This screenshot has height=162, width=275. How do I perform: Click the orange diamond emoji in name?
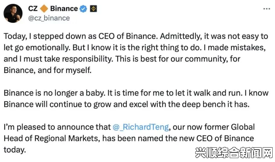click(44, 8)
